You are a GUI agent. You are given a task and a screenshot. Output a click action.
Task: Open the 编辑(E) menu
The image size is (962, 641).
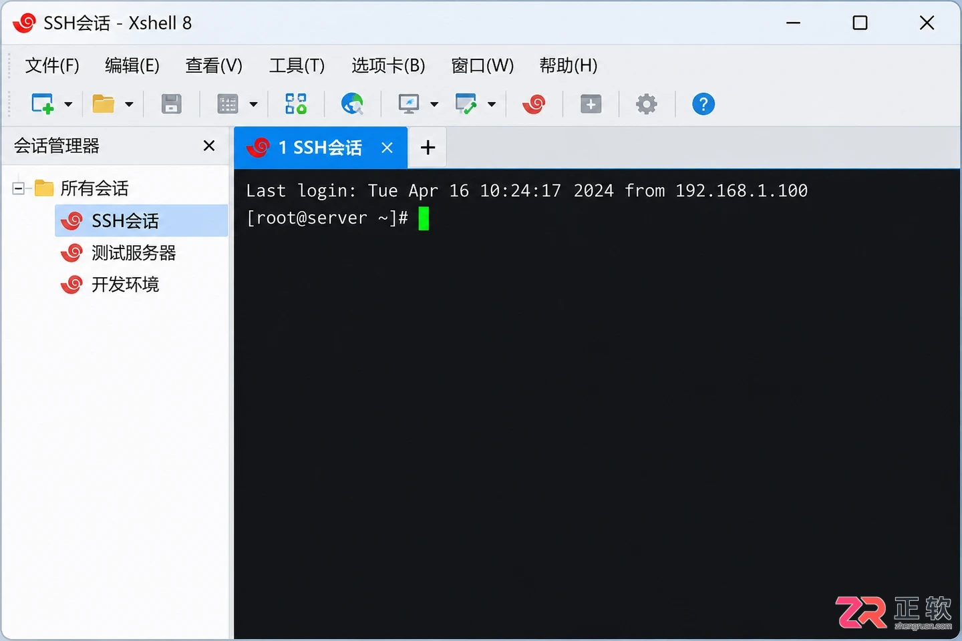(x=132, y=65)
